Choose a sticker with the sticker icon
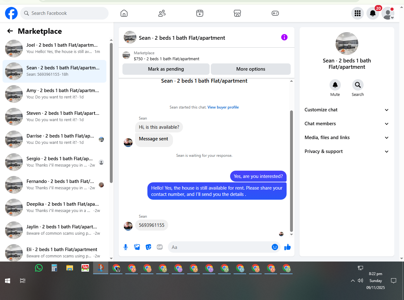The height and width of the screenshot is (300, 404). tap(148, 247)
